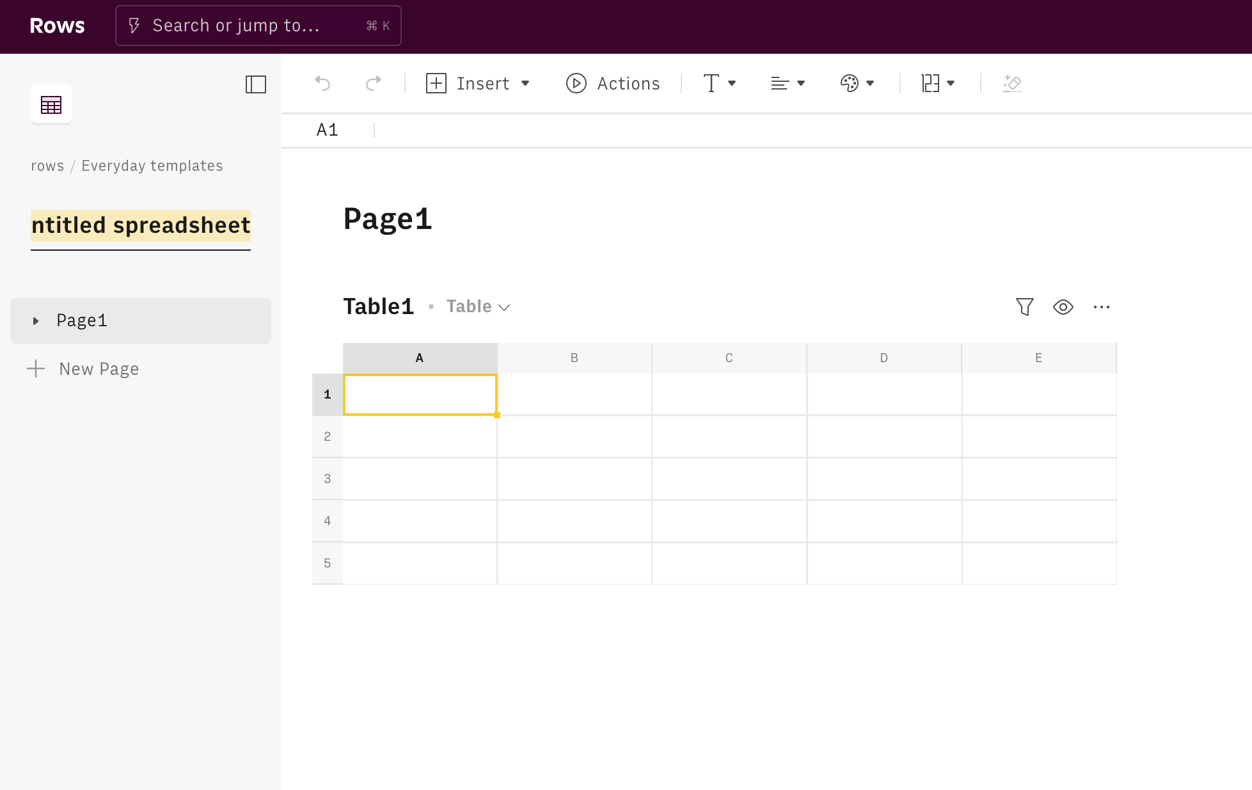Click the undo arrow icon

[x=322, y=83]
